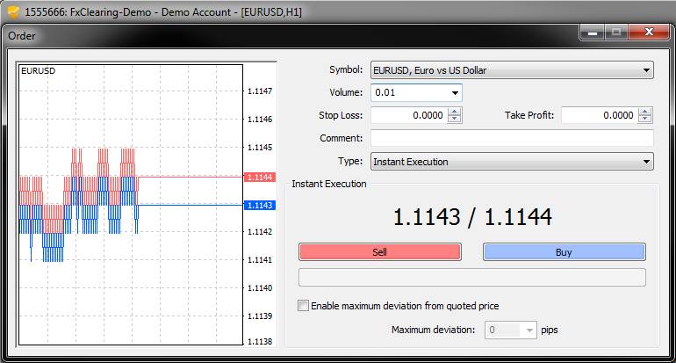Decrease Take Profit with down arrow

coord(645,119)
